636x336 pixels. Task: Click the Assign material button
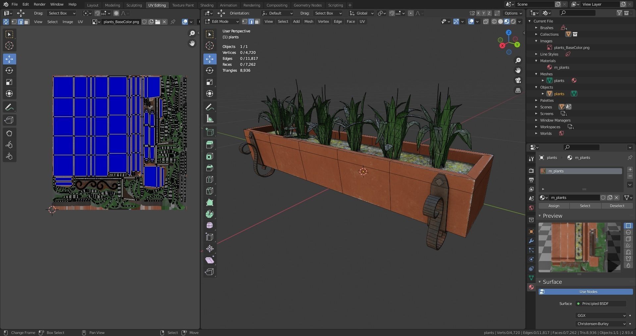click(554, 206)
